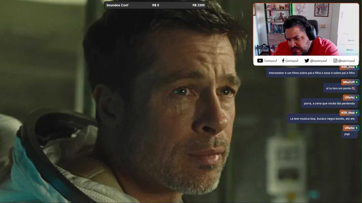Click badge beside KEK_thus above Interestelar message

click(x=357, y=67)
